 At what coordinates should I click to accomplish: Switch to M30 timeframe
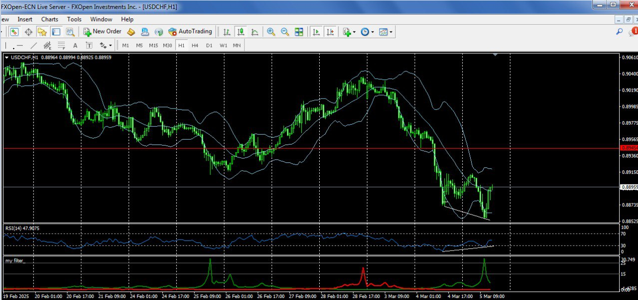[x=167, y=45]
